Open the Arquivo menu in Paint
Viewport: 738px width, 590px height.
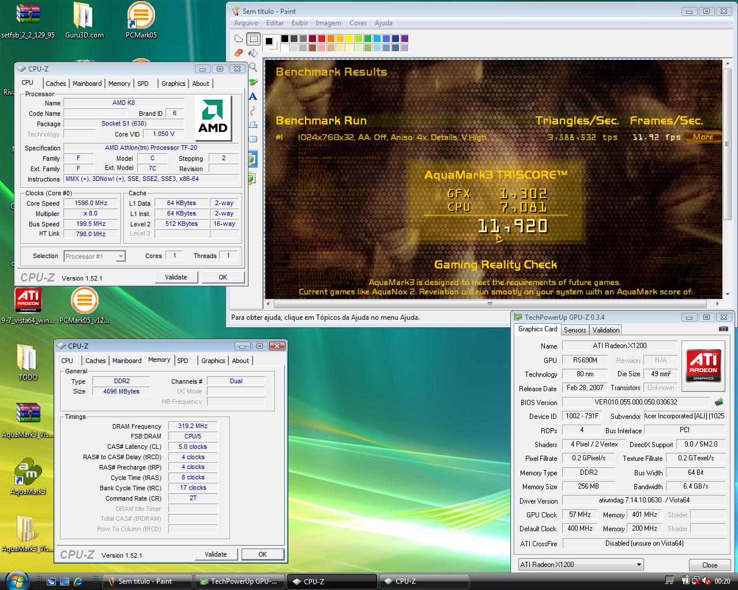click(246, 23)
